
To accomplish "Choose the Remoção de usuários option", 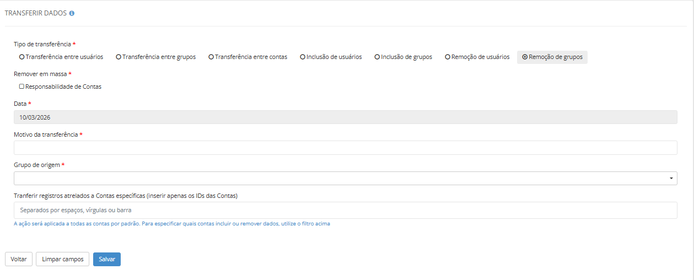I will [448, 57].
